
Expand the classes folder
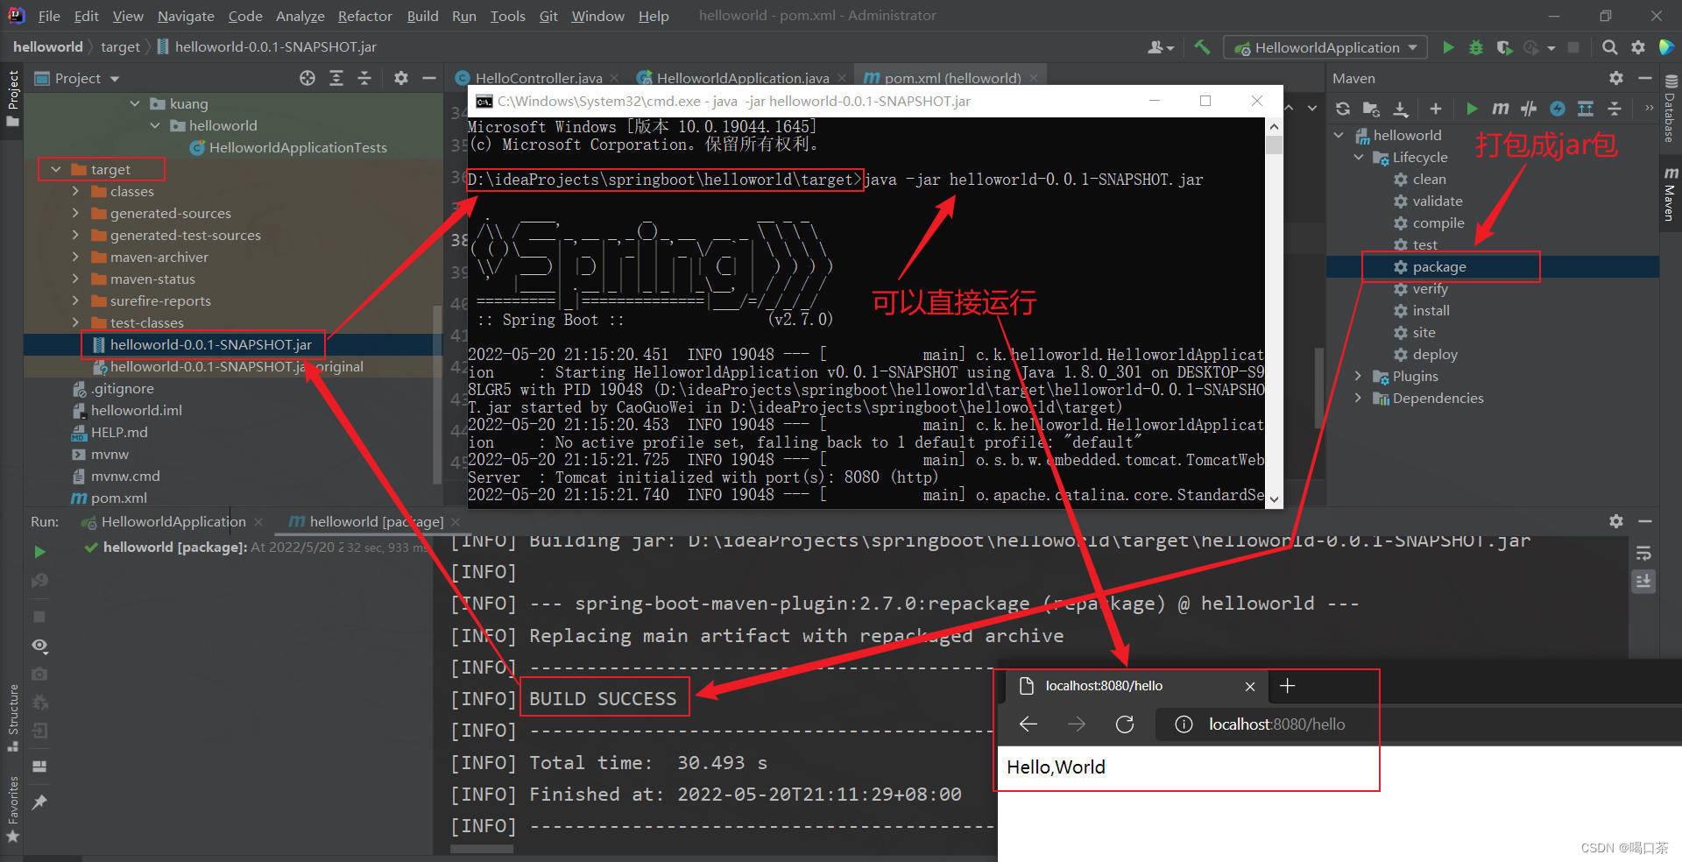click(x=75, y=191)
